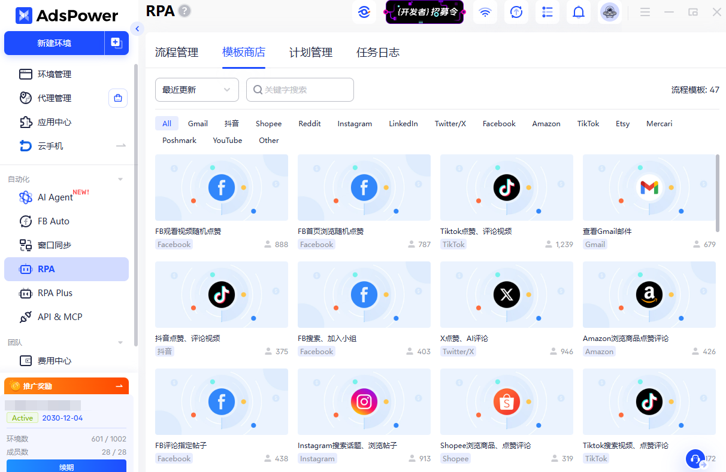Viewport: 726px width, 472px height.
Task: Click the magnifier icon in the search box
Action: pos(258,90)
